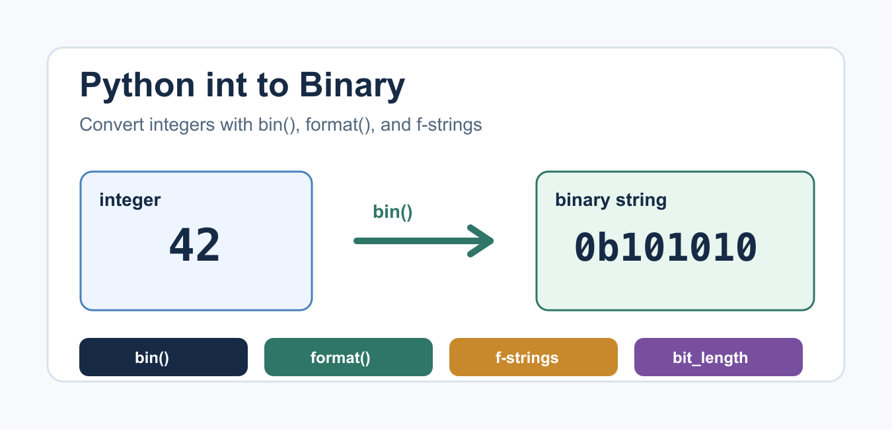The image size is (892, 429).
Task: Click the 'Python int to Binary' heading
Action: tap(242, 86)
